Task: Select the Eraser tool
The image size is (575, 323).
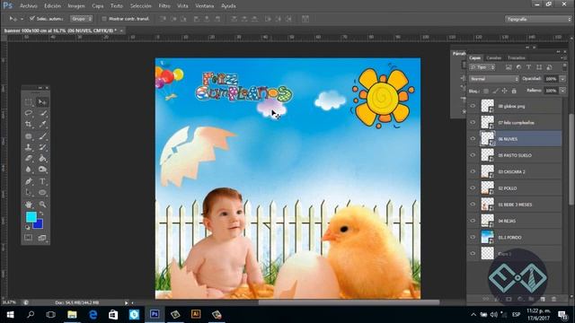Action: click(29, 159)
